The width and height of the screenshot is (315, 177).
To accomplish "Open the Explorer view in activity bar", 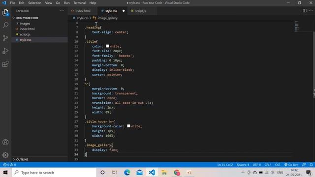I will pyautogui.click(x=5, y=12).
